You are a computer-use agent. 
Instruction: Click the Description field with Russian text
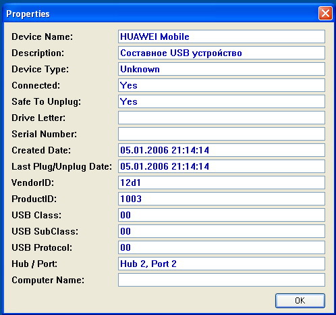pos(221,53)
